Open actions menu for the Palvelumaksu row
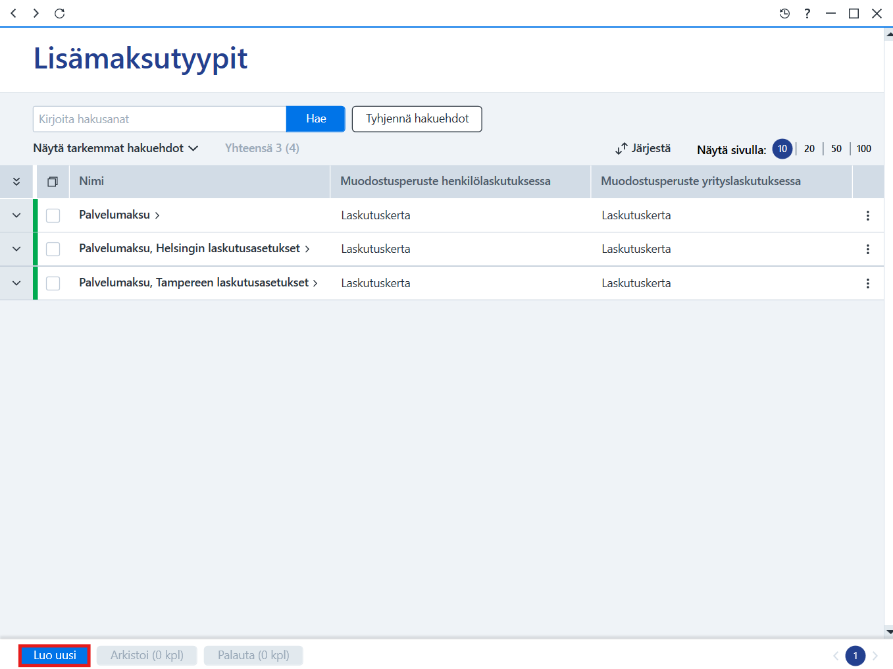This screenshot has height=669, width=893. (x=868, y=215)
